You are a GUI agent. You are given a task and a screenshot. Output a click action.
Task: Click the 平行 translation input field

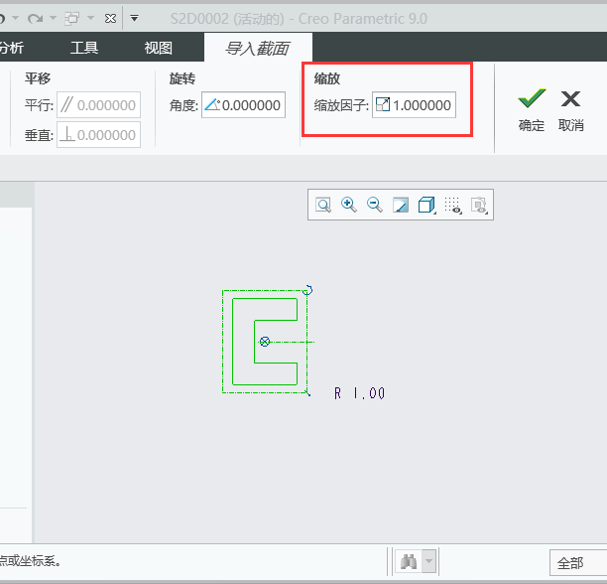point(99,104)
